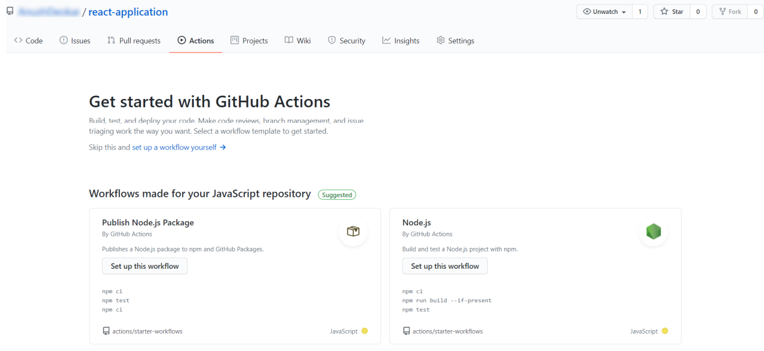This screenshot has height=351, width=764.
Task: Click the yellow JavaScript dot in Publish card
Action: click(x=364, y=331)
